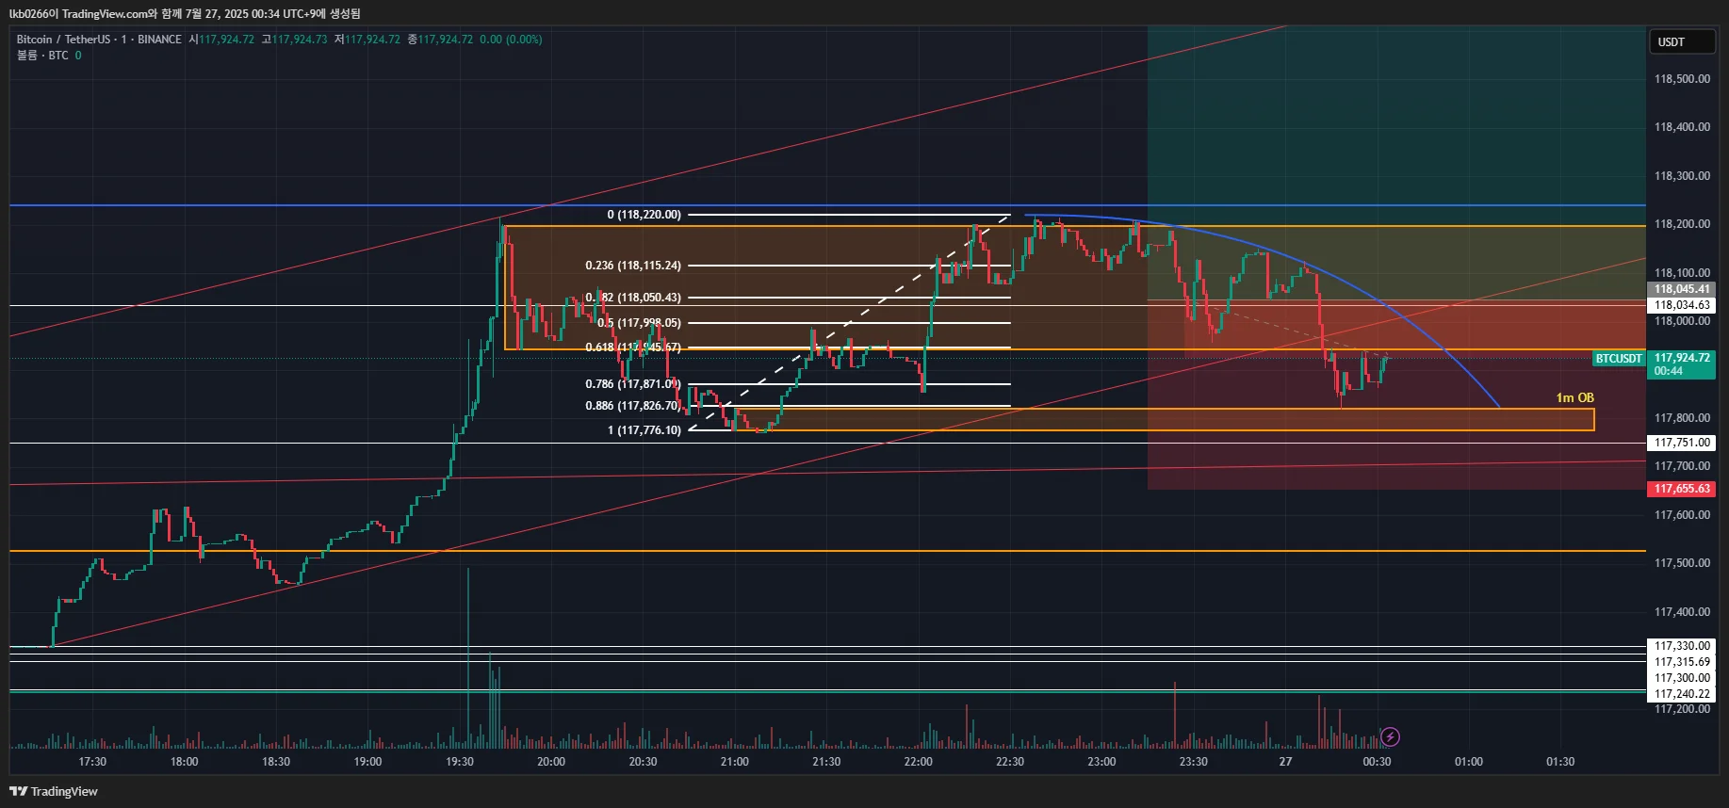Select the 117,330.00 price label on the axis

click(x=1682, y=646)
